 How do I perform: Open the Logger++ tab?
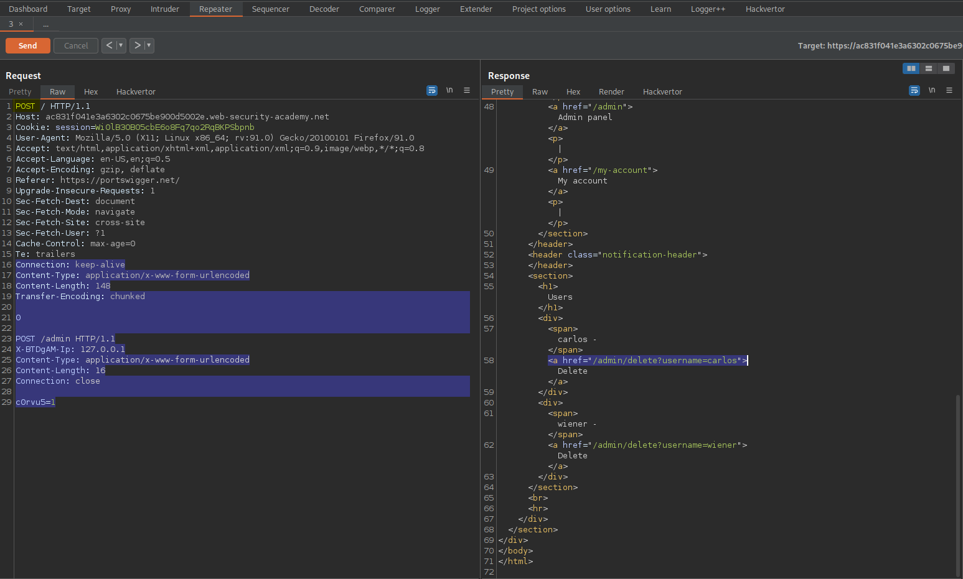click(x=708, y=9)
